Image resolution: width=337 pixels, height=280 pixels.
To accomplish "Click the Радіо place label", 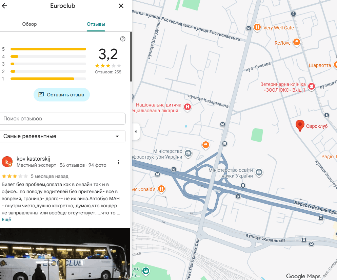I will click(329, 157).
